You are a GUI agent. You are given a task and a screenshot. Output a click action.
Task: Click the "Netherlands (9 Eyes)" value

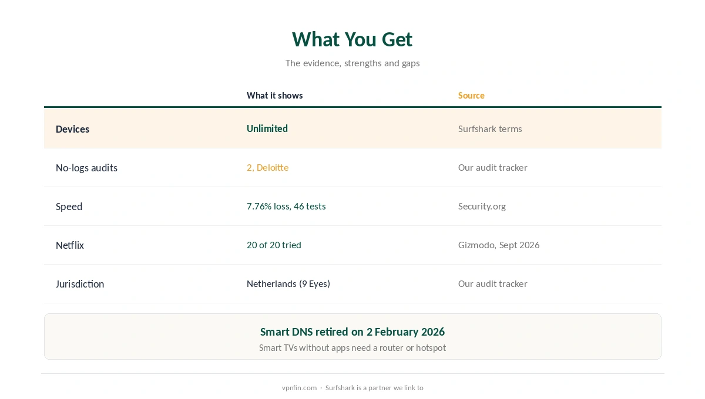pyautogui.click(x=288, y=283)
